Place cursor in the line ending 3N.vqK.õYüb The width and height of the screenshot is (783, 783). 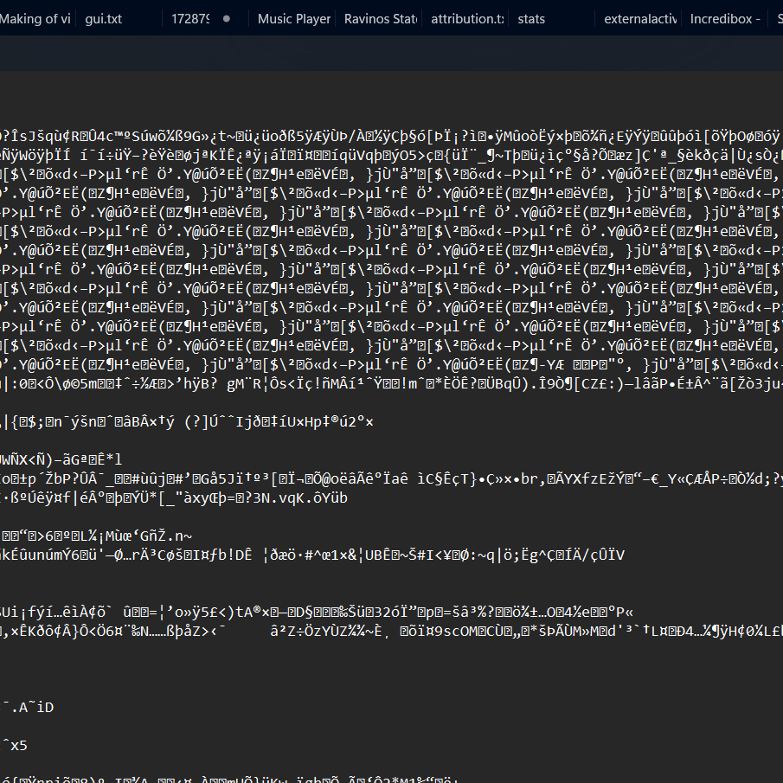click(x=173, y=497)
